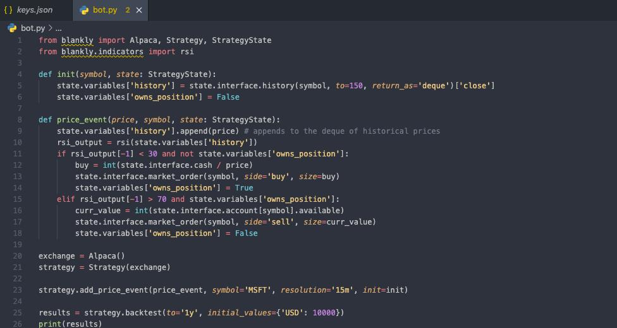The image size is (617, 328).
Task: Click the Python icon on bot.py tab
Action: (84, 10)
